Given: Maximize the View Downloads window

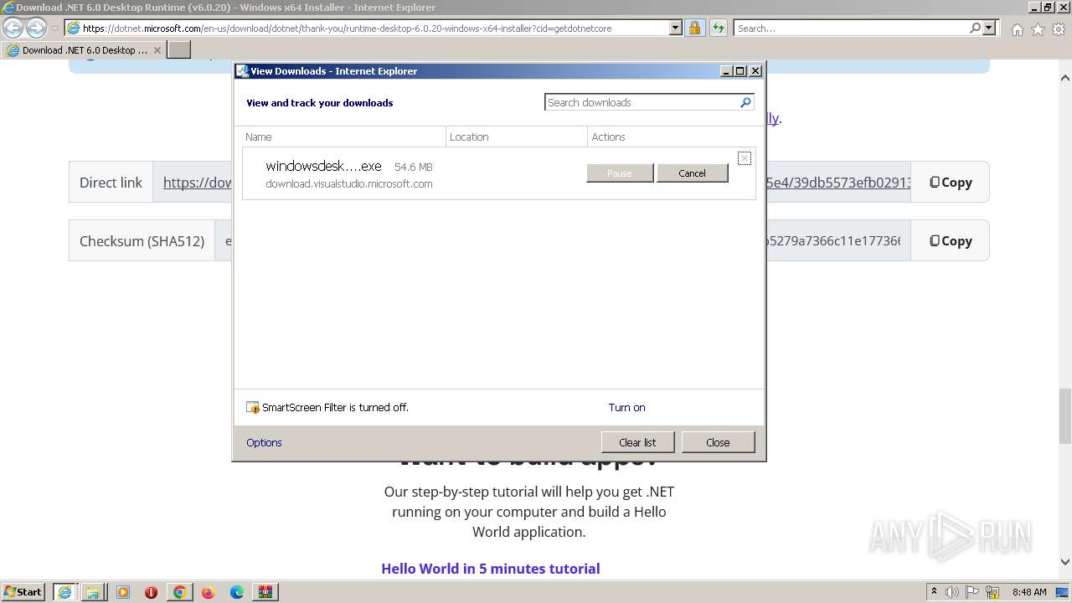Looking at the screenshot, I should tap(740, 71).
